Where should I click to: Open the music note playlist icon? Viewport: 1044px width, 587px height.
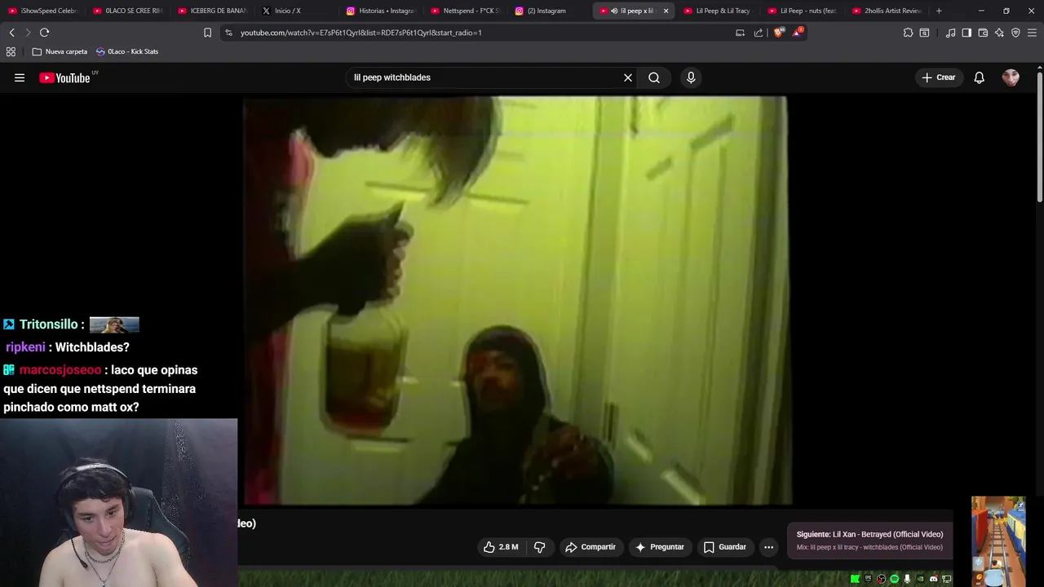pos(950,33)
